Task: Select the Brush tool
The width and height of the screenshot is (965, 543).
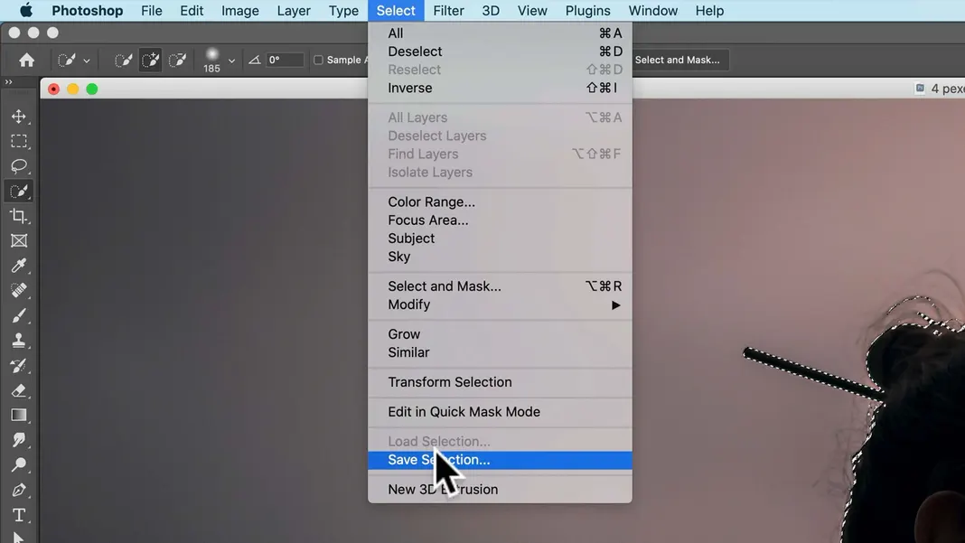Action: tap(19, 316)
